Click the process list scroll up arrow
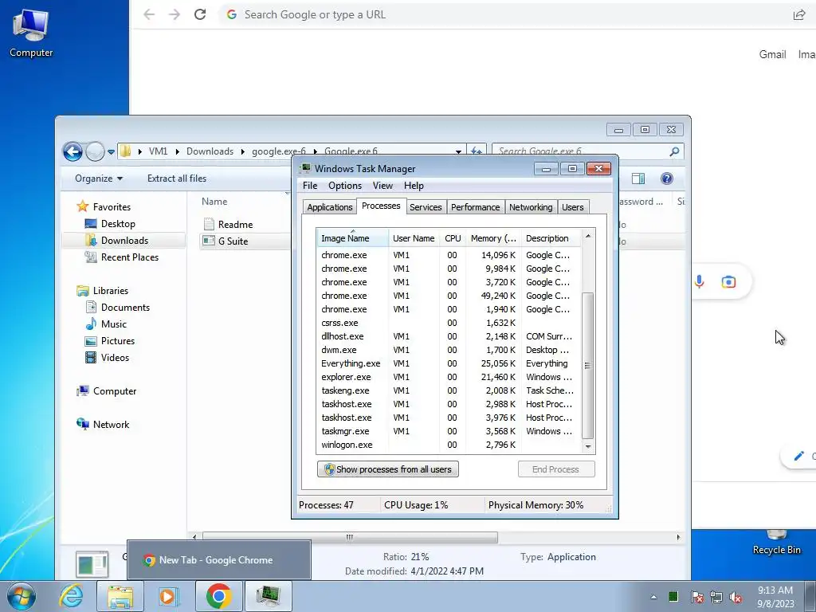 (588, 236)
